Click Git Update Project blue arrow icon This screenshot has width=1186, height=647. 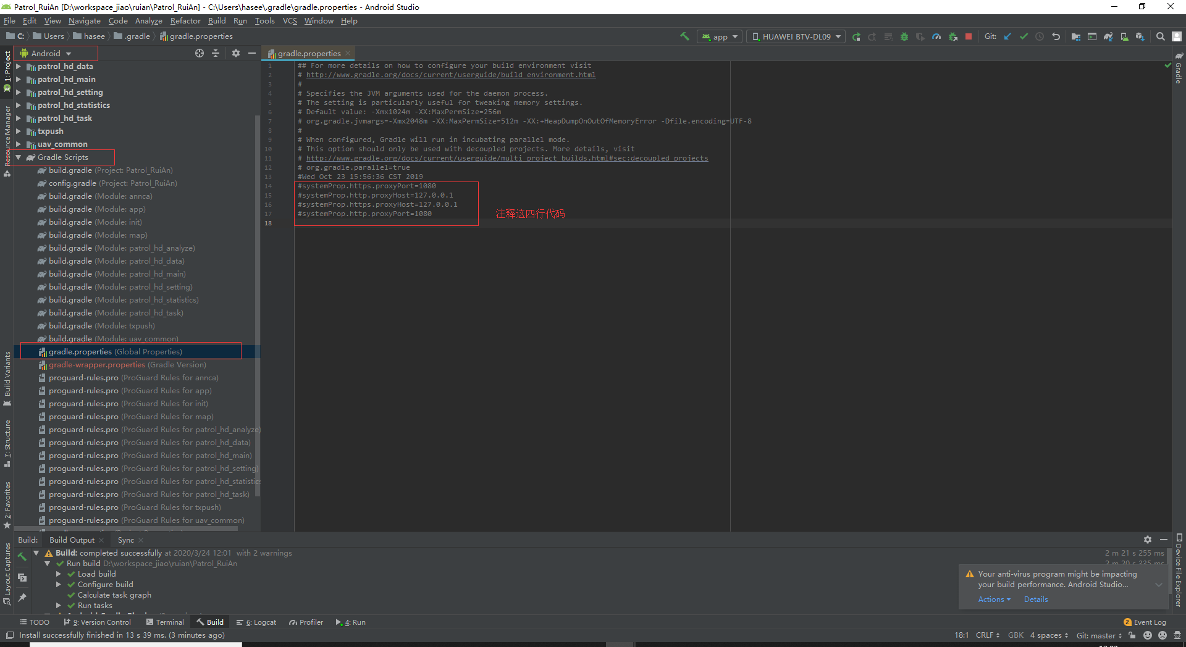point(1007,37)
